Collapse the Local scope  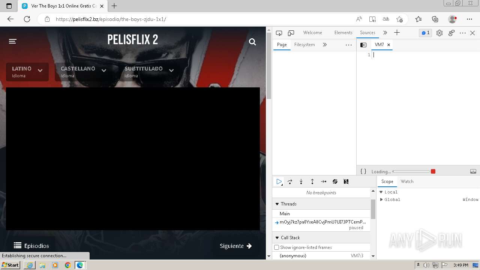pos(381,192)
